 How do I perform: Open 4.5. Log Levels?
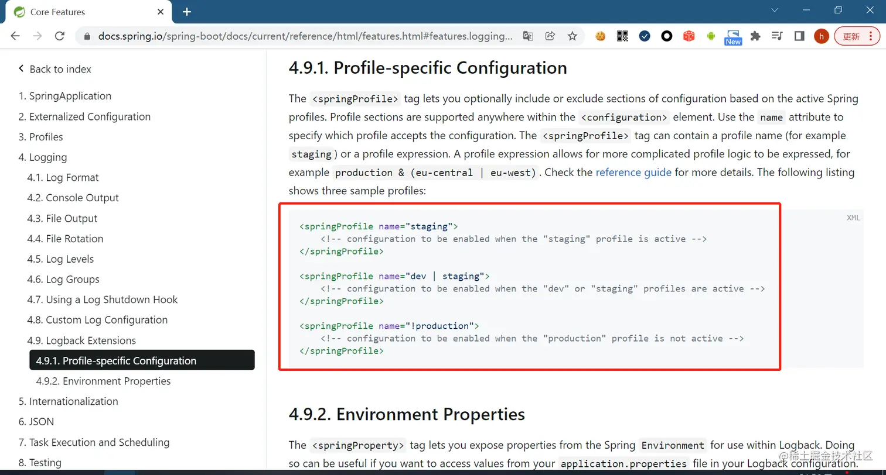pos(60,259)
